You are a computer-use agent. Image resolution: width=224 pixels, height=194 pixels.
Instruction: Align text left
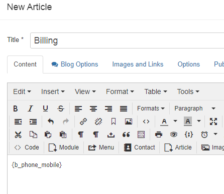click(x=78, y=108)
